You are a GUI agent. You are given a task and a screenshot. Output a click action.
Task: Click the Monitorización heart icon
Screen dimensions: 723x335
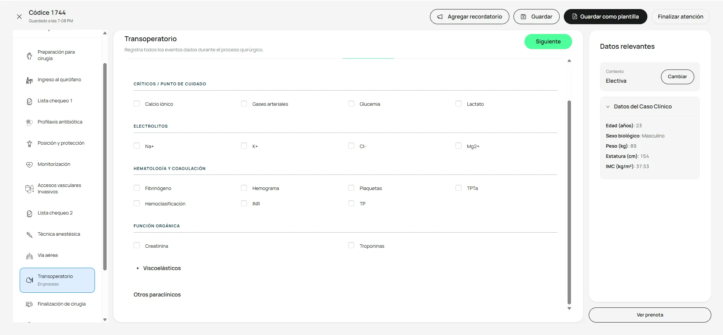point(29,164)
